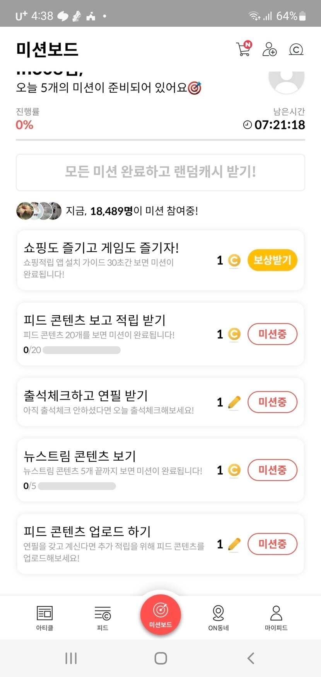
Task: Switch to the 피드 tab
Action: coord(102,617)
